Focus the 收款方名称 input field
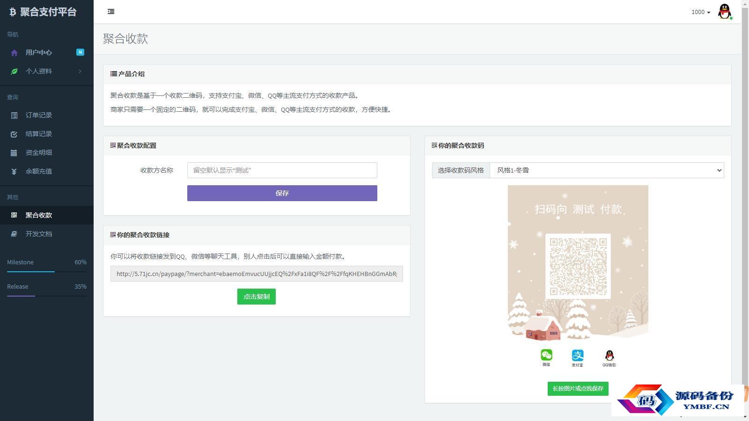The image size is (749, 421). click(x=282, y=170)
